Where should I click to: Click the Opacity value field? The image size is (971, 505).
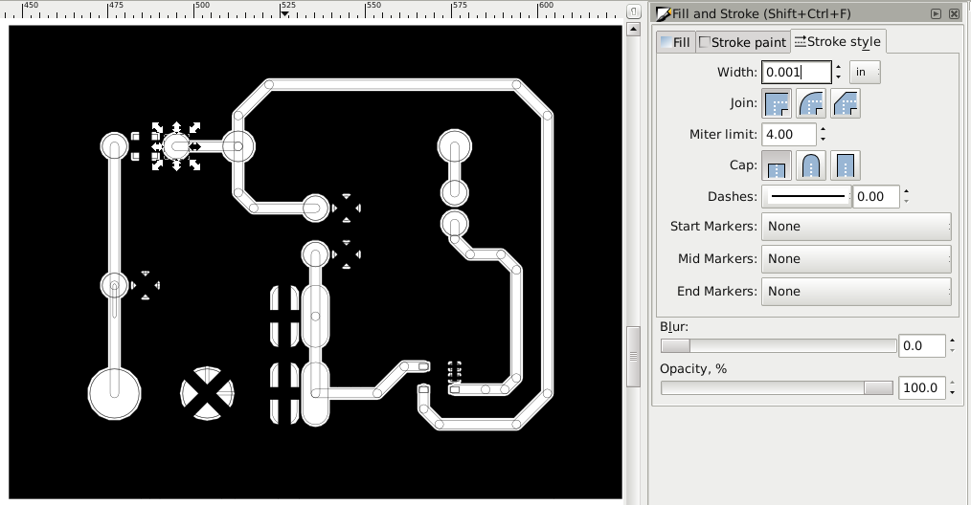click(922, 388)
